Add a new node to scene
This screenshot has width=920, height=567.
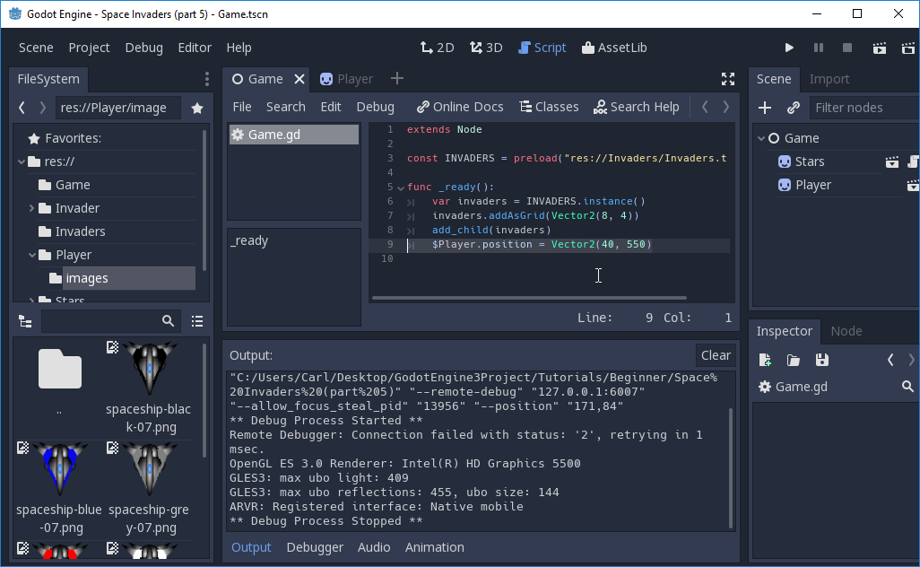[765, 108]
